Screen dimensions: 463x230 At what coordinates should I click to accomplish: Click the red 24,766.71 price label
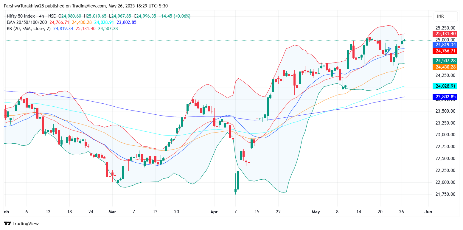pos(445,51)
